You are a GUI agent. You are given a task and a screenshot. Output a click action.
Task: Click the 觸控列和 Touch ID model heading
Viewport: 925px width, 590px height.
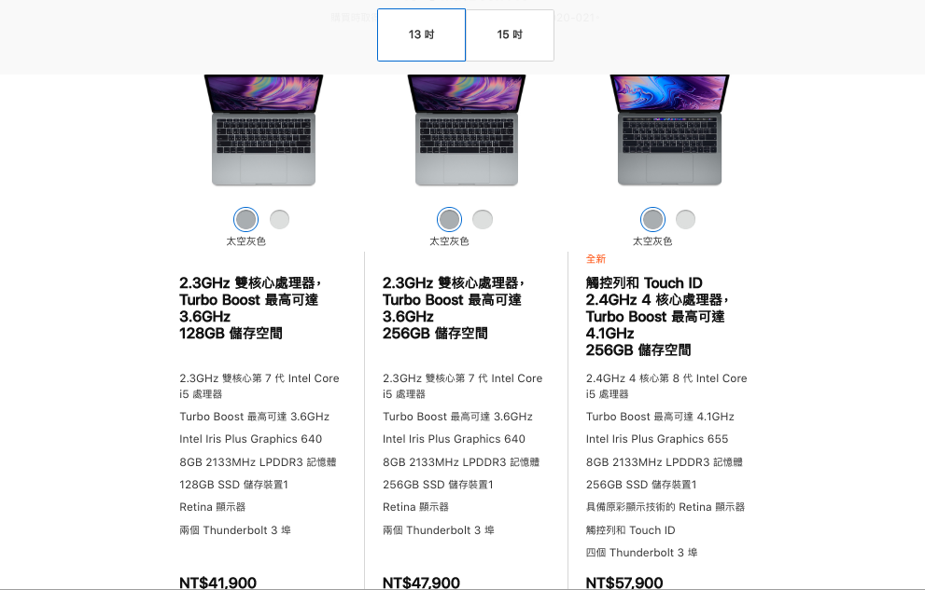658,316
